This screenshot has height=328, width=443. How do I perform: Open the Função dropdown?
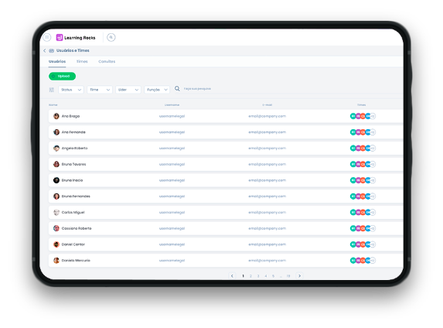point(157,90)
